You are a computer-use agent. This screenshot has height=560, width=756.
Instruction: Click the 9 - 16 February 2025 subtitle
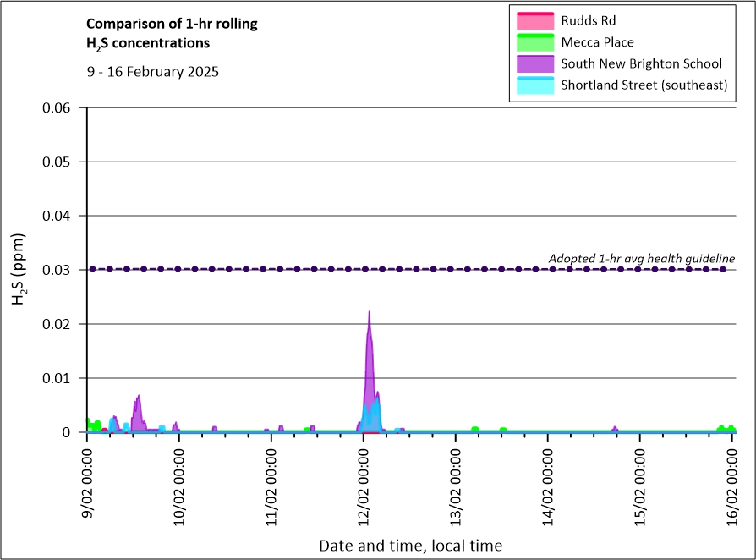coord(153,72)
